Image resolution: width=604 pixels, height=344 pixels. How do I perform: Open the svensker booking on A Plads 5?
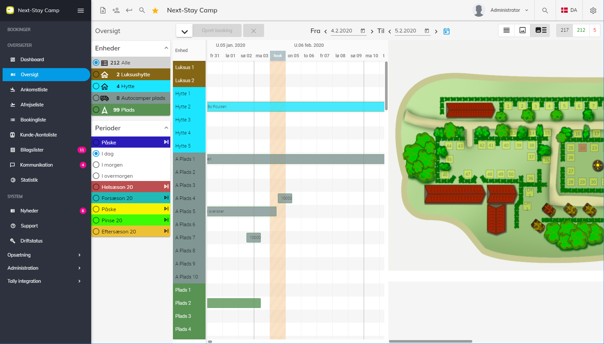pyautogui.click(x=242, y=211)
